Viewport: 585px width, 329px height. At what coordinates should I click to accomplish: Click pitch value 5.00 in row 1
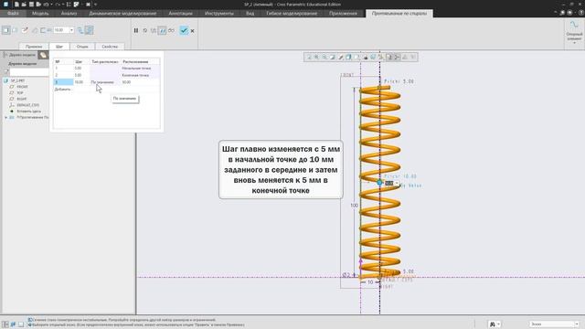point(78,69)
